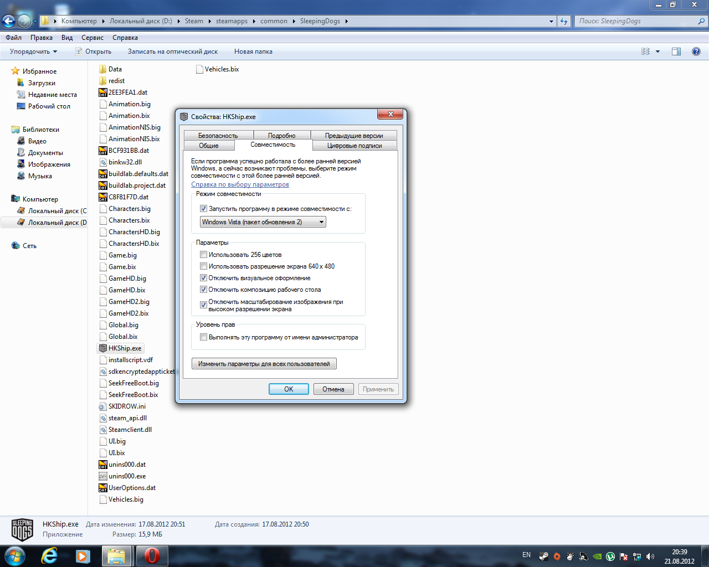Toggle the preview pane icon
The height and width of the screenshot is (567, 709).
(676, 51)
